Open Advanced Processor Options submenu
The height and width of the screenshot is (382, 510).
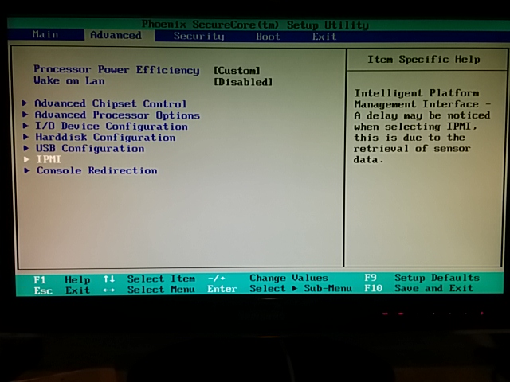pyautogui.click(x=117, y=115)
